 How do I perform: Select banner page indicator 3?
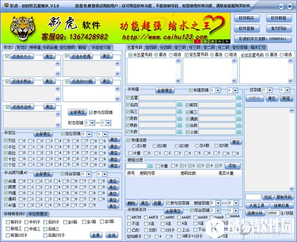click(x=212, y=41)
